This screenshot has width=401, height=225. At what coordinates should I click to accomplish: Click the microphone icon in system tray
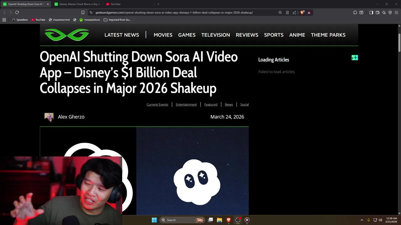tap(368, 220)
